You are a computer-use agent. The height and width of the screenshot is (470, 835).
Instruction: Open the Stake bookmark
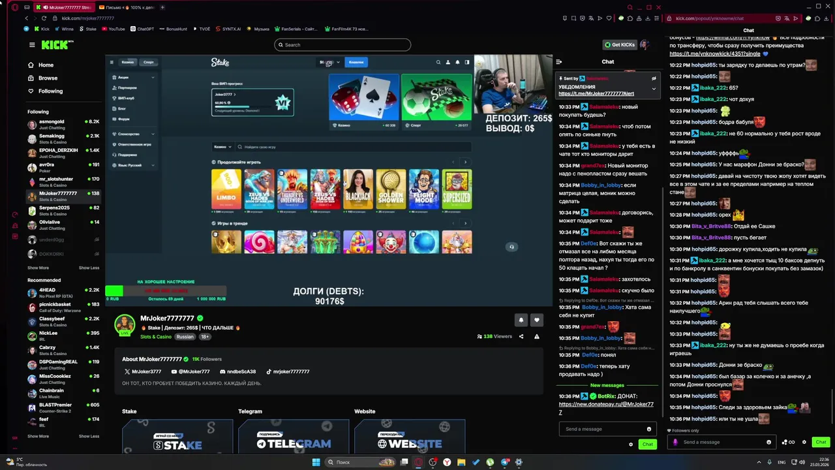pyautogui.click(x=87, y=29)
